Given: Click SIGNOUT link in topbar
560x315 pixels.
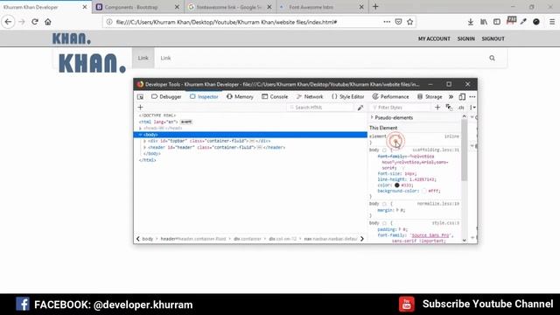Looking at the screenshot, I should point(493,38).
